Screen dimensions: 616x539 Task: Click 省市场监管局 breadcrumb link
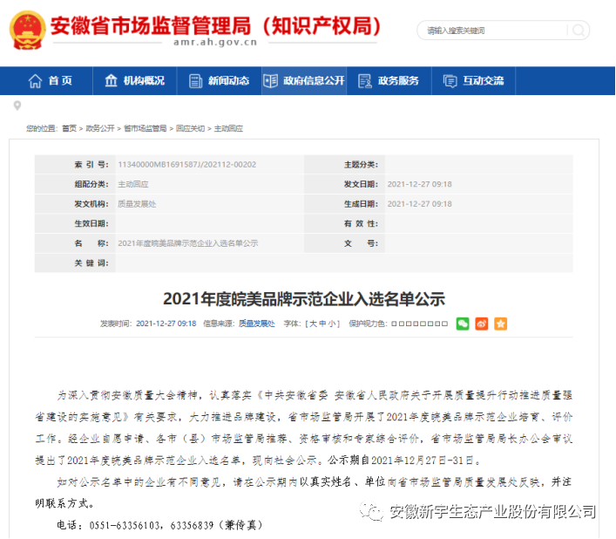(x=145, y=128)
